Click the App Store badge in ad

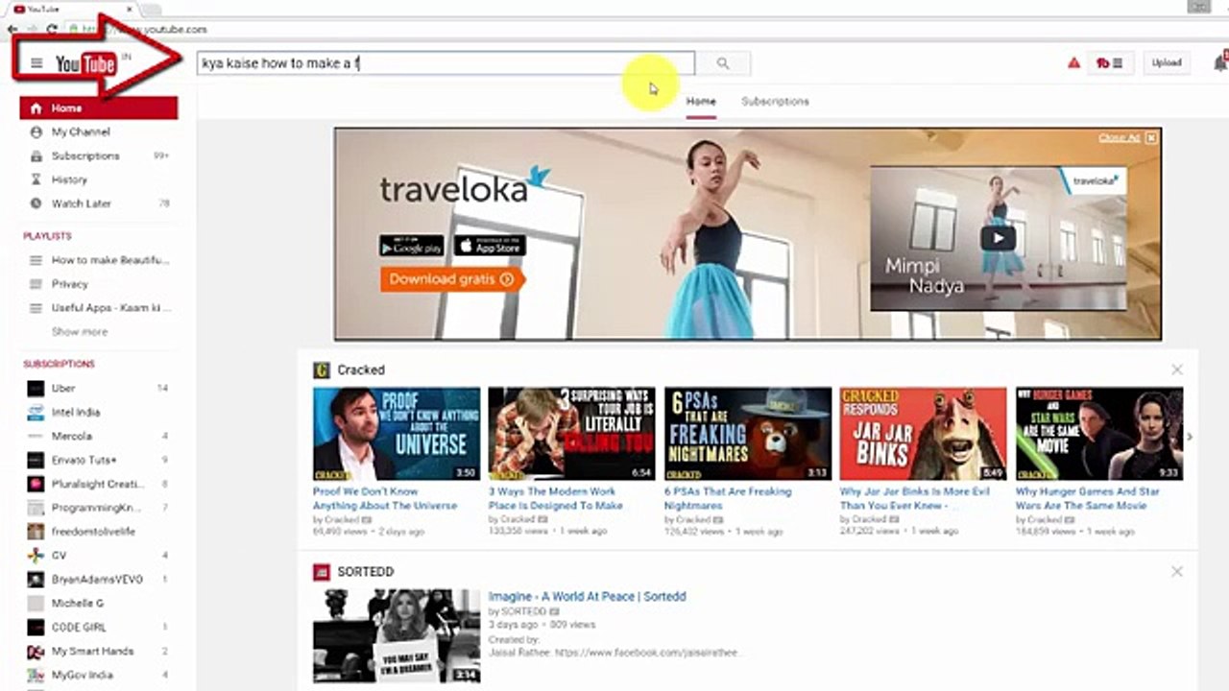[x=490, y=246]
